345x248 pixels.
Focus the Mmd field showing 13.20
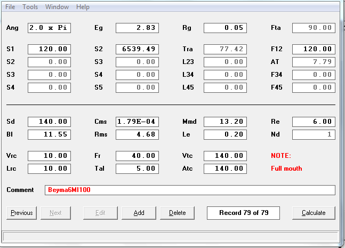(x=226, y=122)
